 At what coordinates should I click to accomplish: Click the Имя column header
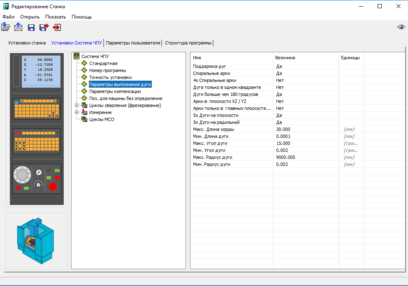point(232,58)
